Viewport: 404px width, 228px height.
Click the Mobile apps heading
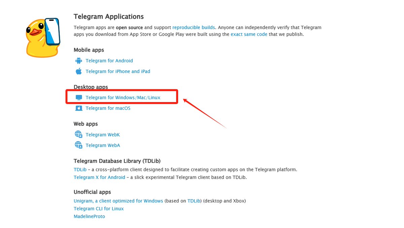[89, 50]
